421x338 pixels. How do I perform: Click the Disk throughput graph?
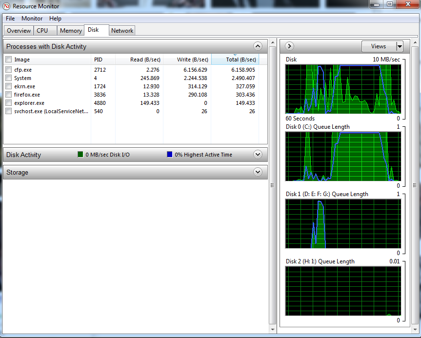[343, 89]
